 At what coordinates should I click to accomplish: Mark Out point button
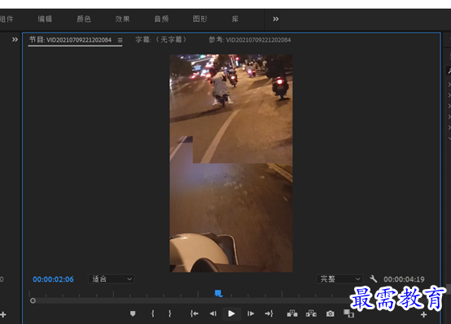pyautogui.click(x=169, y=313)
